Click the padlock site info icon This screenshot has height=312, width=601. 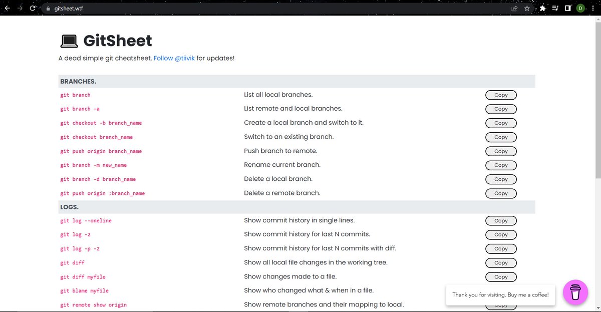coord(48,9)
